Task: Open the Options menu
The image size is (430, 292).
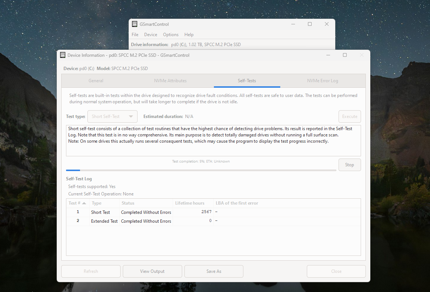Action: pyautogui.click(x=171, y=35)
